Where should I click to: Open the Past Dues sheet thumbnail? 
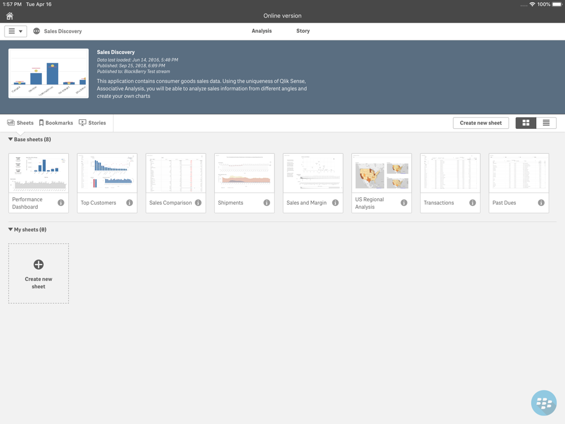519,173
